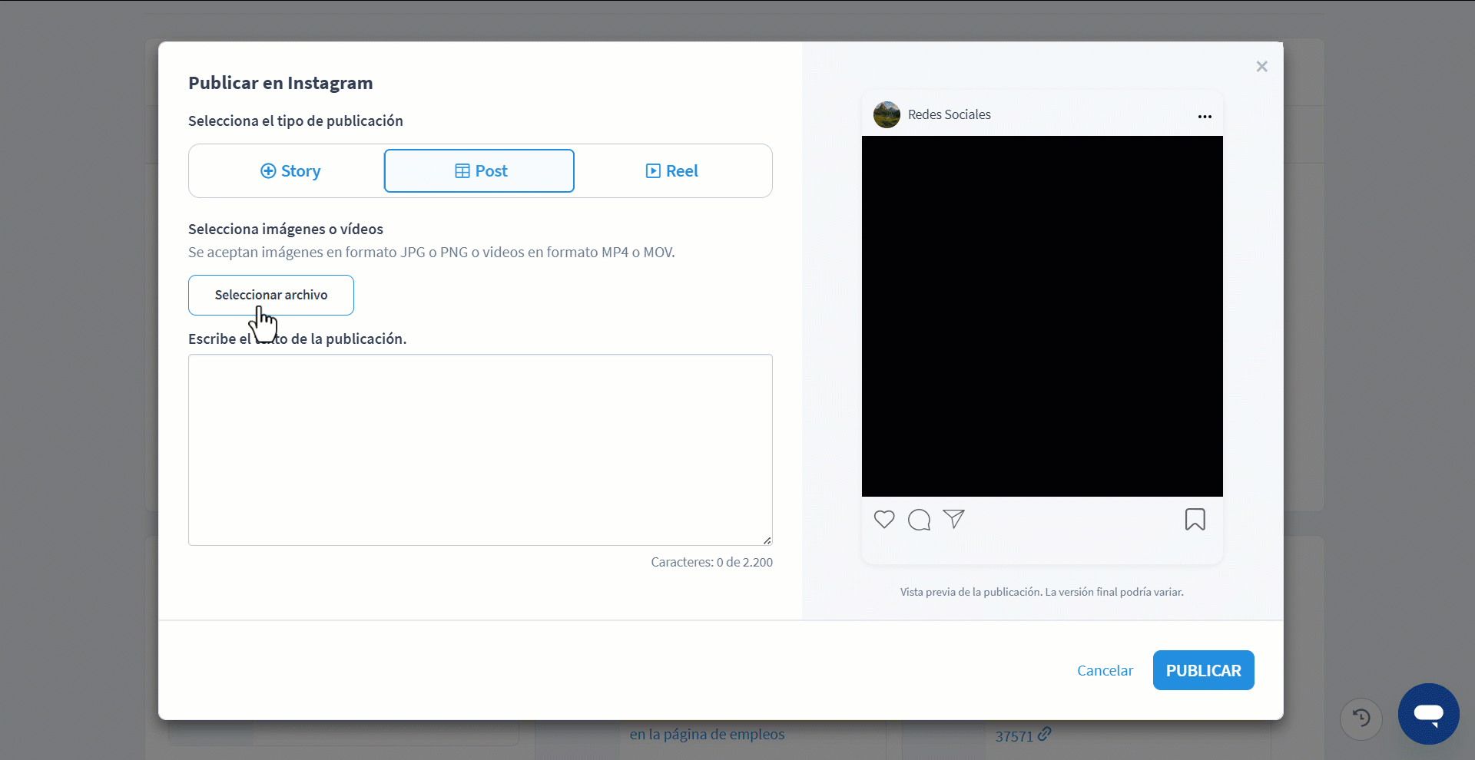Click the history clock icon

[1361, 719]
